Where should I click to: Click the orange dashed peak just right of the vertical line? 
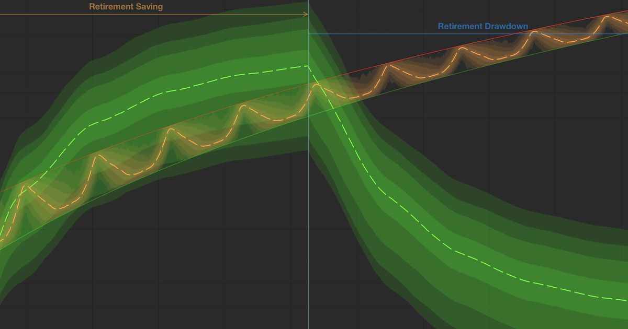[316, 84]
